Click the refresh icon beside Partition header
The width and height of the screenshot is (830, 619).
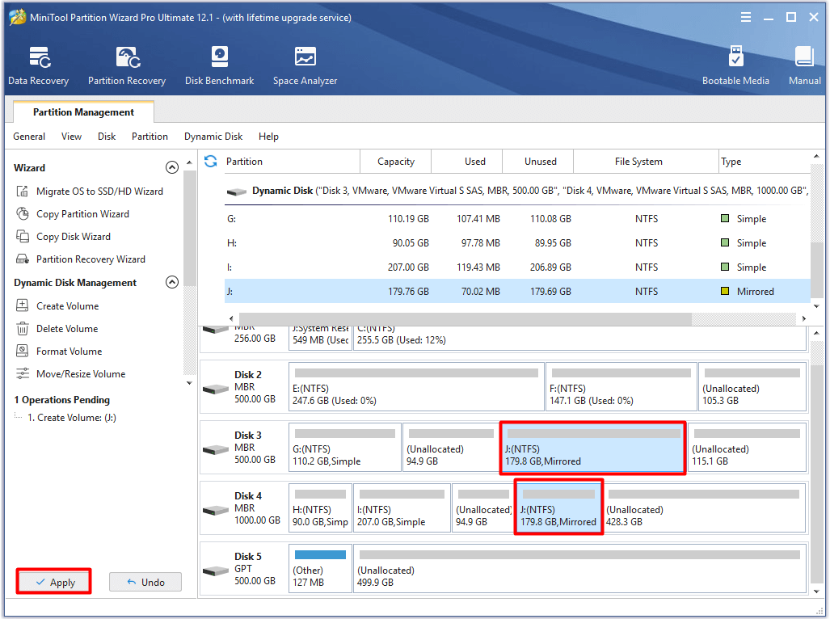point(211,162)
